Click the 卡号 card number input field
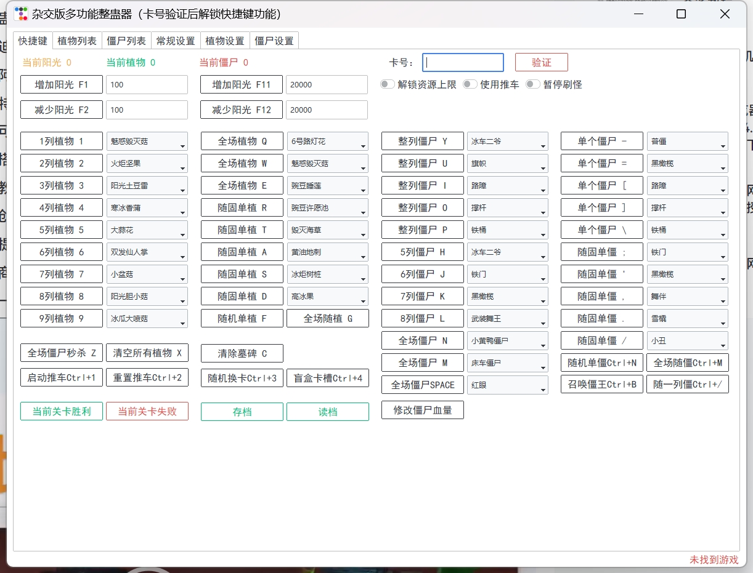The width and height of the screenshot is (753, 573). (x=463, y=62)
